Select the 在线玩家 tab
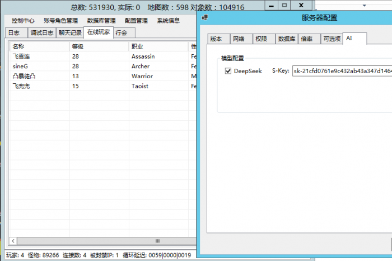 point(99,32)
